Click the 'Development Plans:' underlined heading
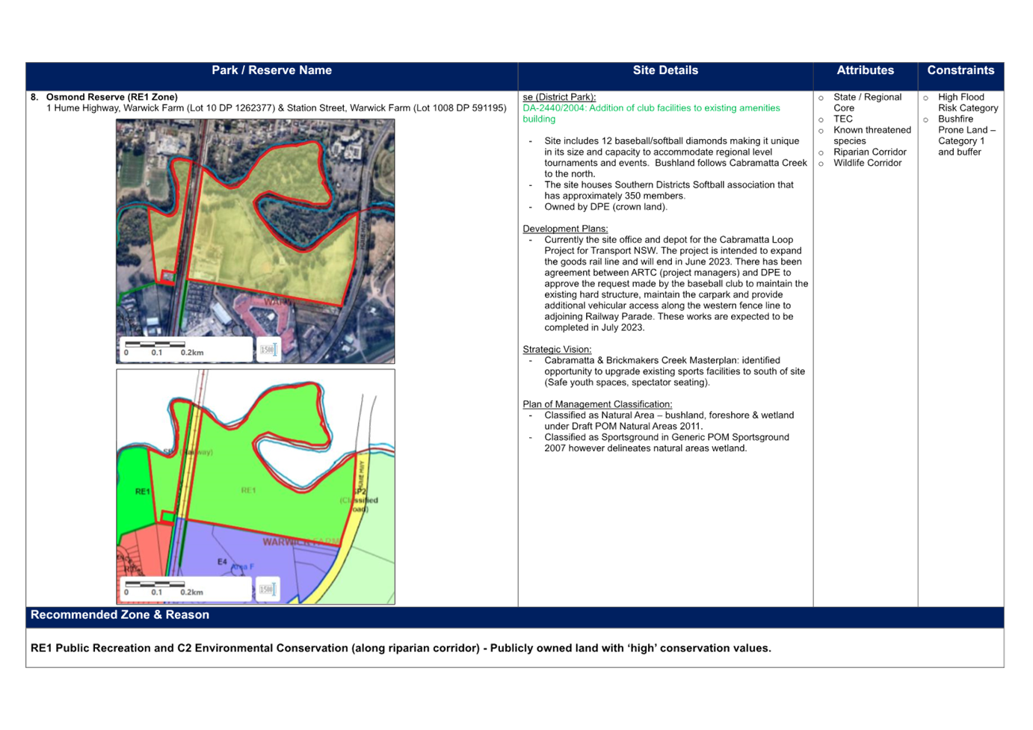 coord(565,229)
